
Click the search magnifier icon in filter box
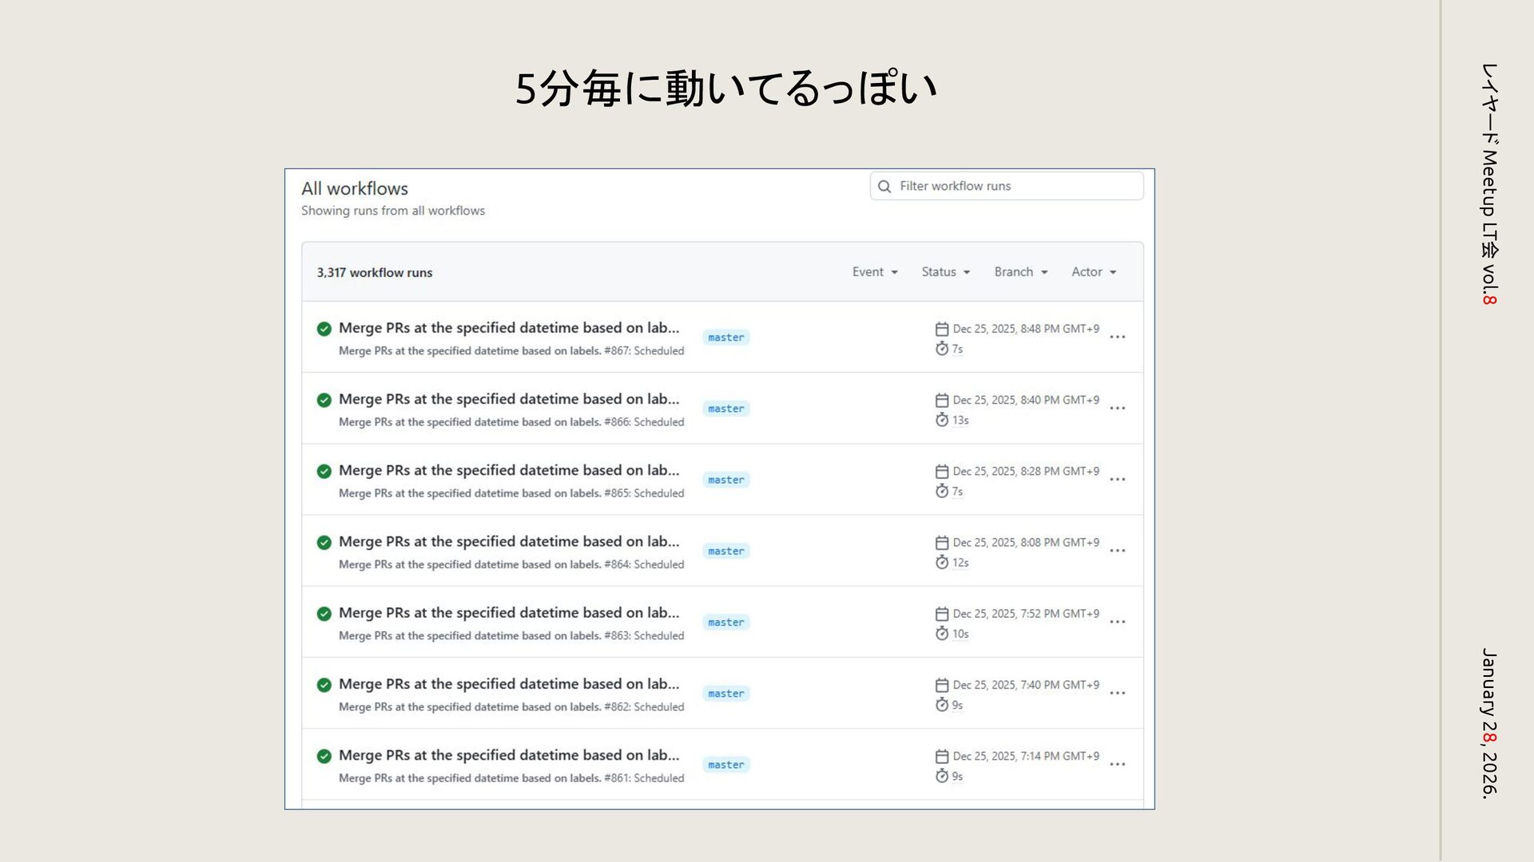click(884, 187)
